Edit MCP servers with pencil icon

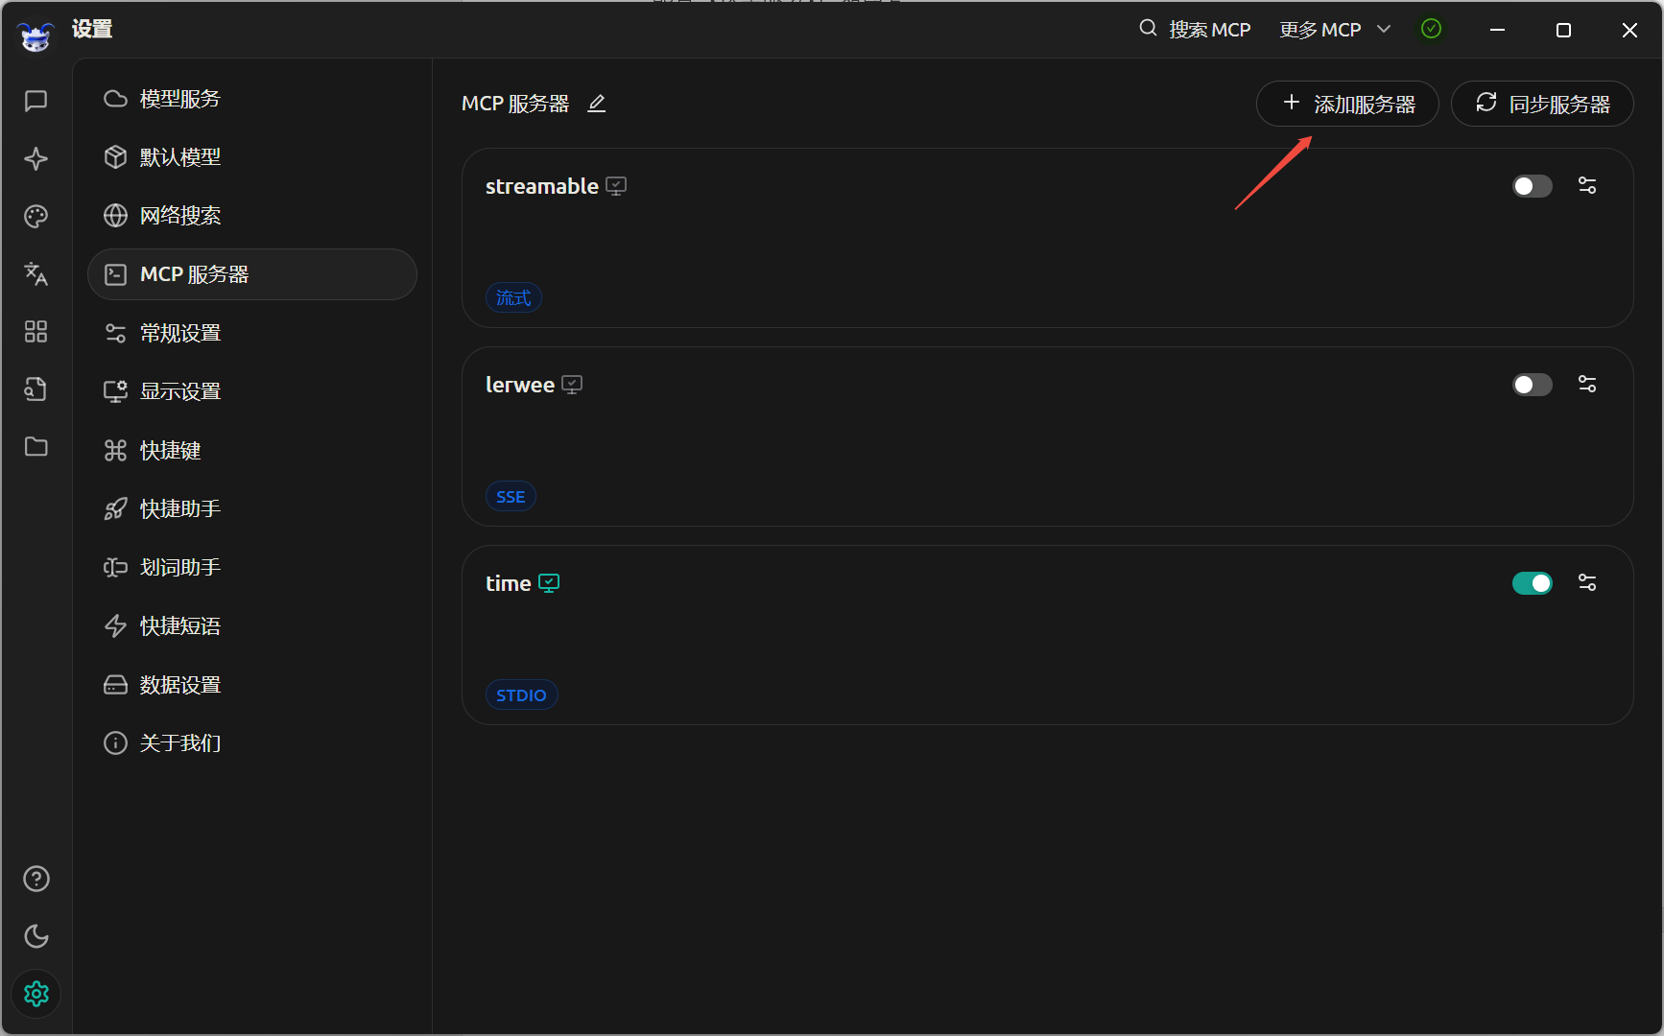coord(597,104)
